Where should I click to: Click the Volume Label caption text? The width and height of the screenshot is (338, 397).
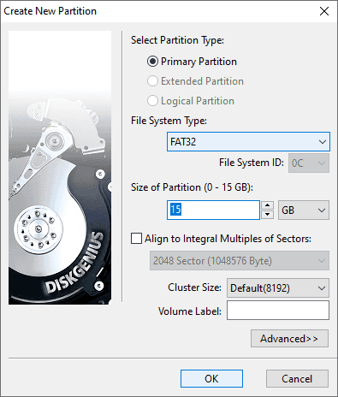pyautogui.click(x=190, y=311)
